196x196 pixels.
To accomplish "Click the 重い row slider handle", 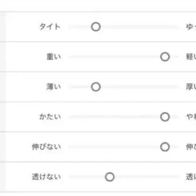I will click(165, 57).
